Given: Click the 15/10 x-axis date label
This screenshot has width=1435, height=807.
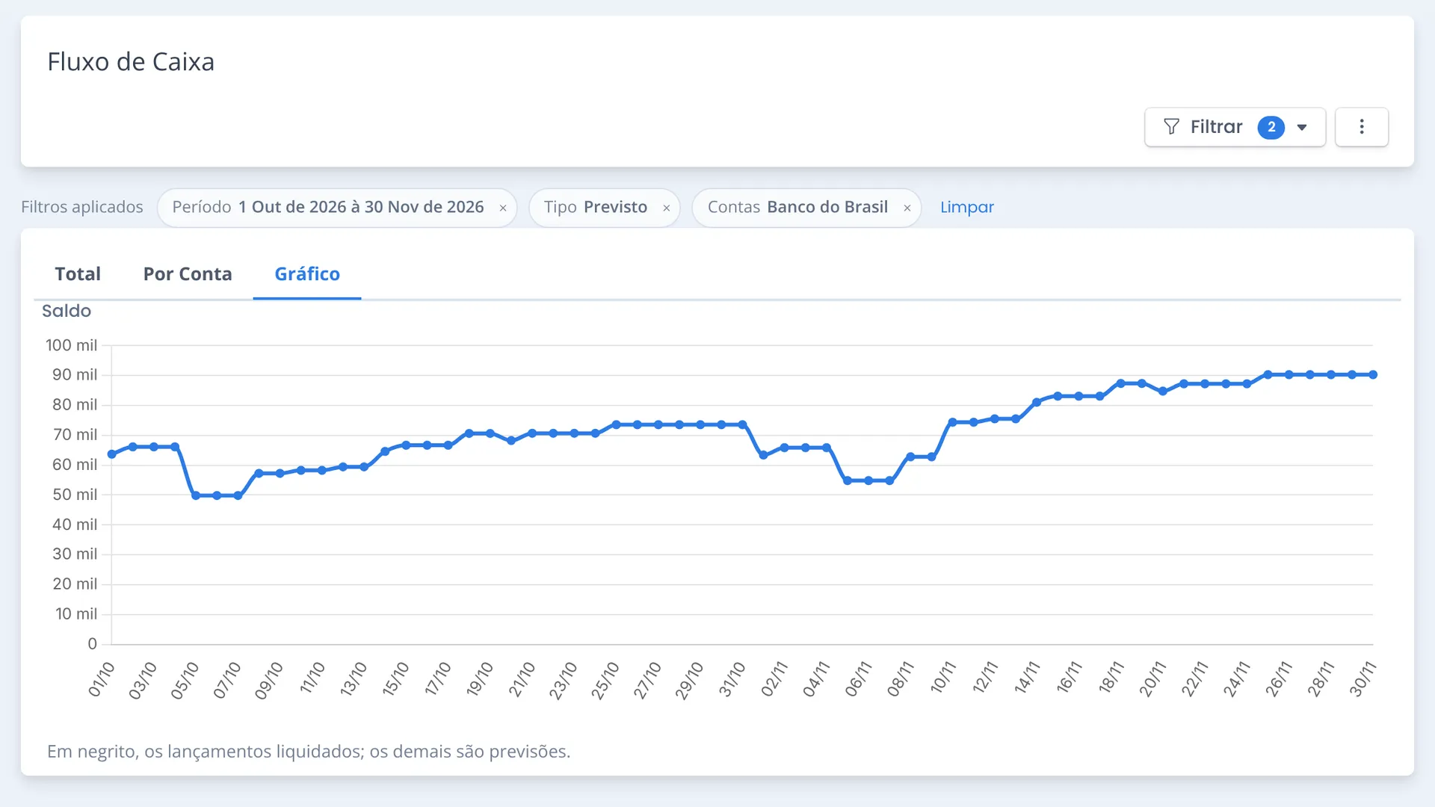Looking at the screenshot, I should [395, 678].
